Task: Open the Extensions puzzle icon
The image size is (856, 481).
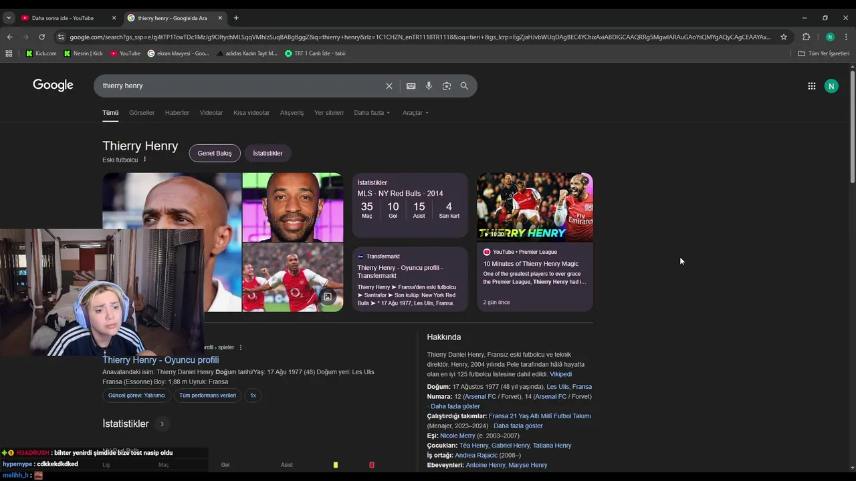Action: [806, 37]
